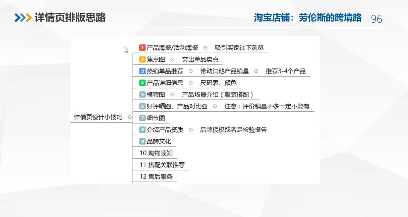408x217 pixels.
Task: Select the 模特图 topic
Action: point(156,95)
